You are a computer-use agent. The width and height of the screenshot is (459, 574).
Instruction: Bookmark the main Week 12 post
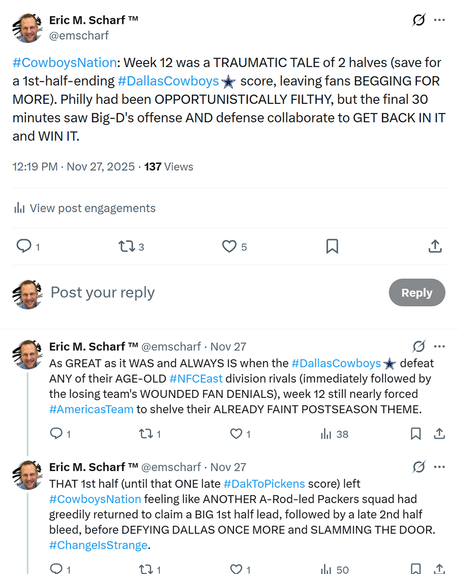pyautogui.click(x=332, y=246)
